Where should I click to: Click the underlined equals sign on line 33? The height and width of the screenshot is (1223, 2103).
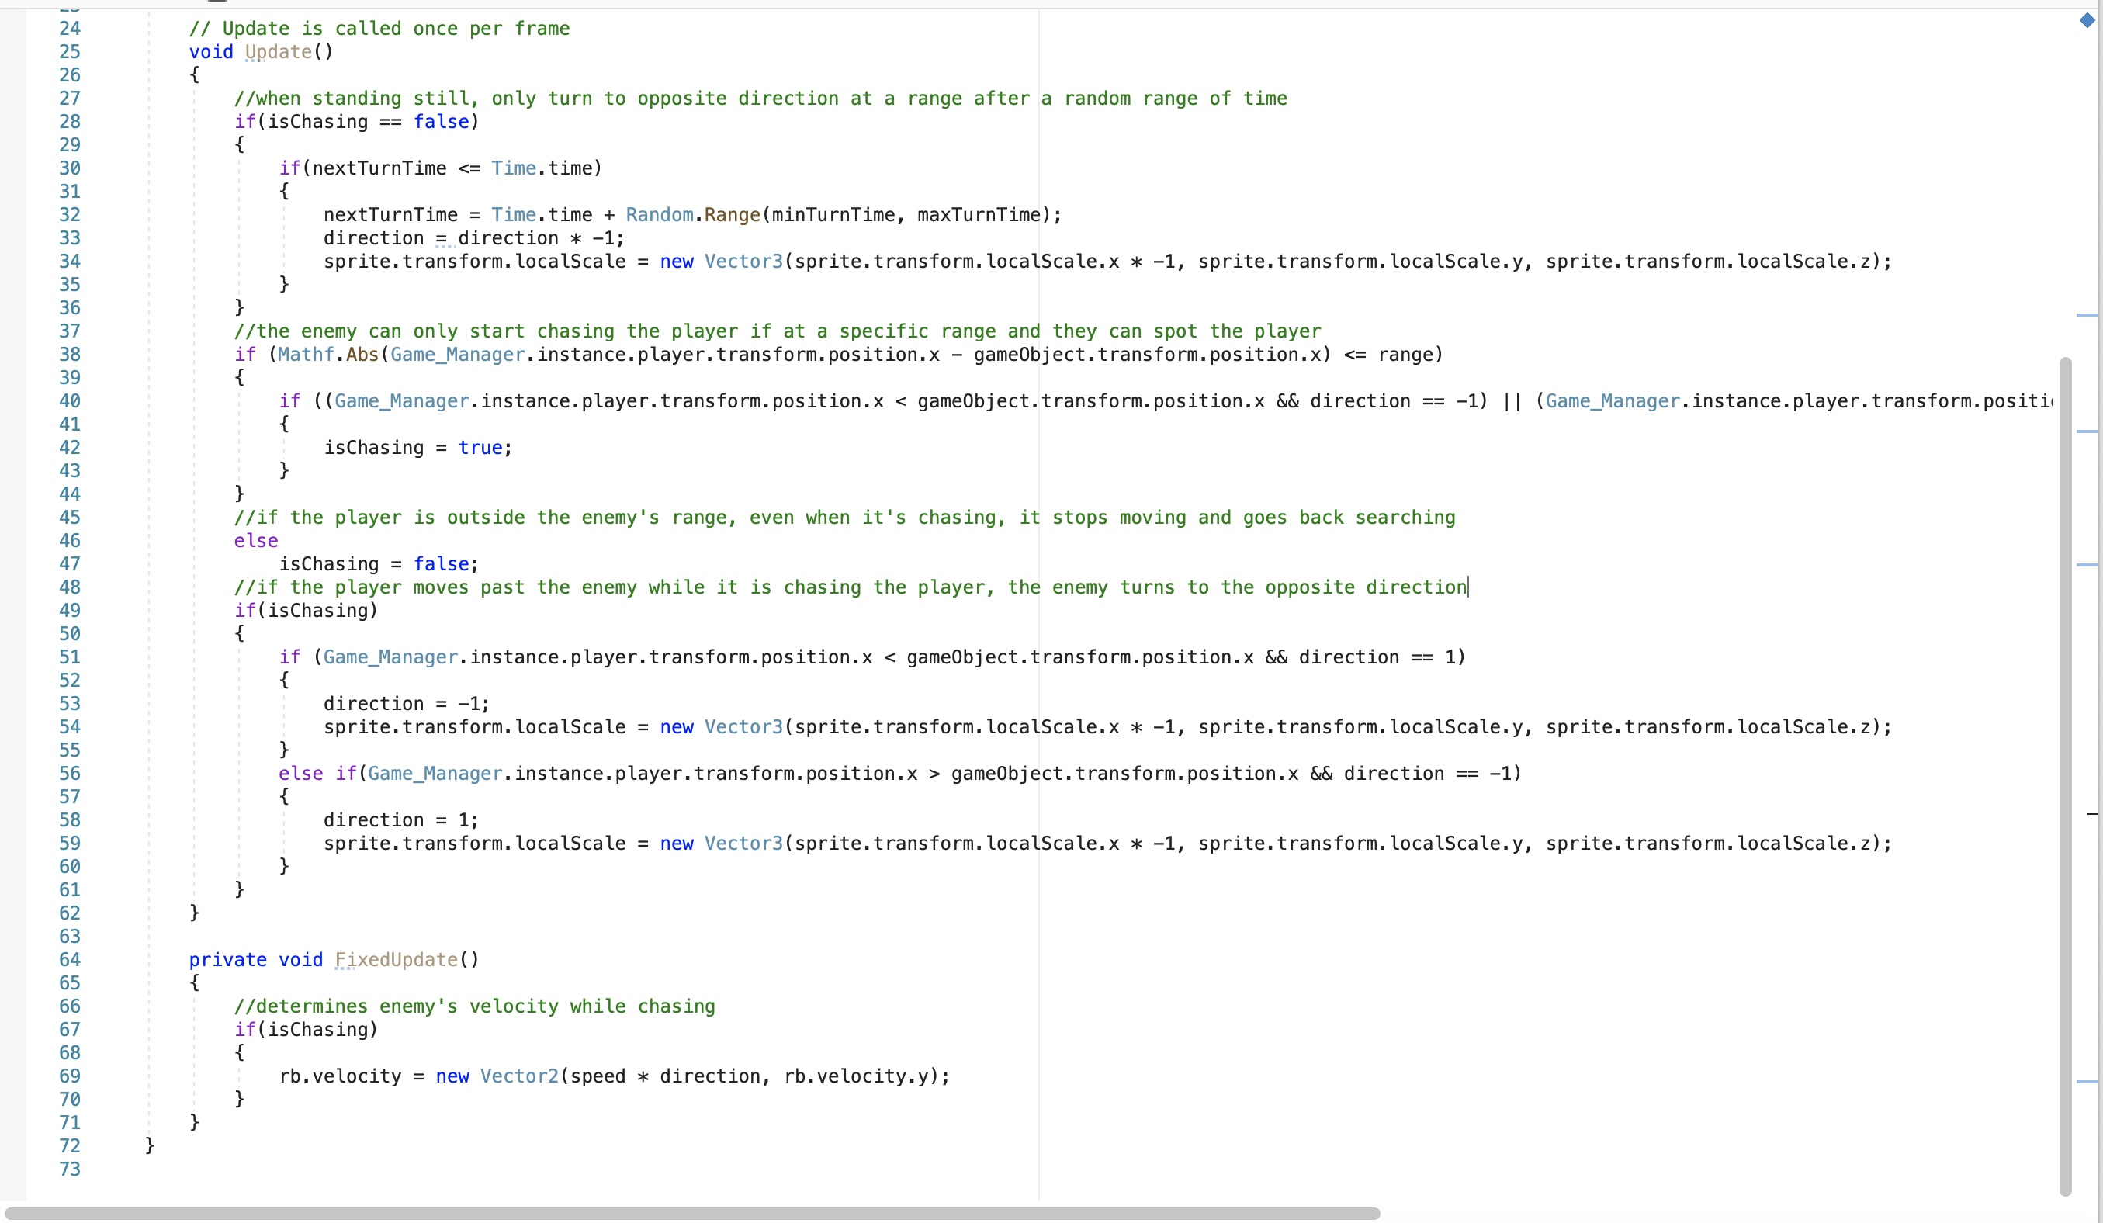coord(442,238)
